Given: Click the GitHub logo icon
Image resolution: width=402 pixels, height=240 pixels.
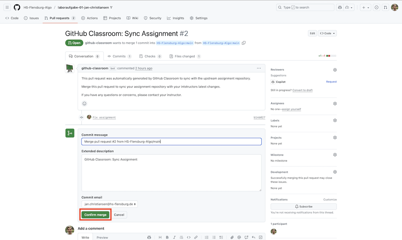Looking at the screenshot, I should (17, 7).
